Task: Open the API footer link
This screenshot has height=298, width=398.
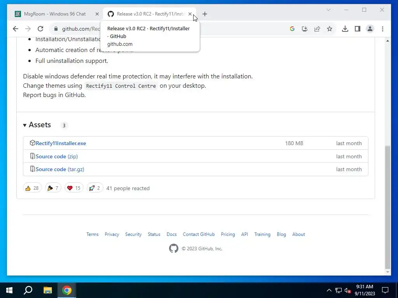Action: (x=245, y=234)
